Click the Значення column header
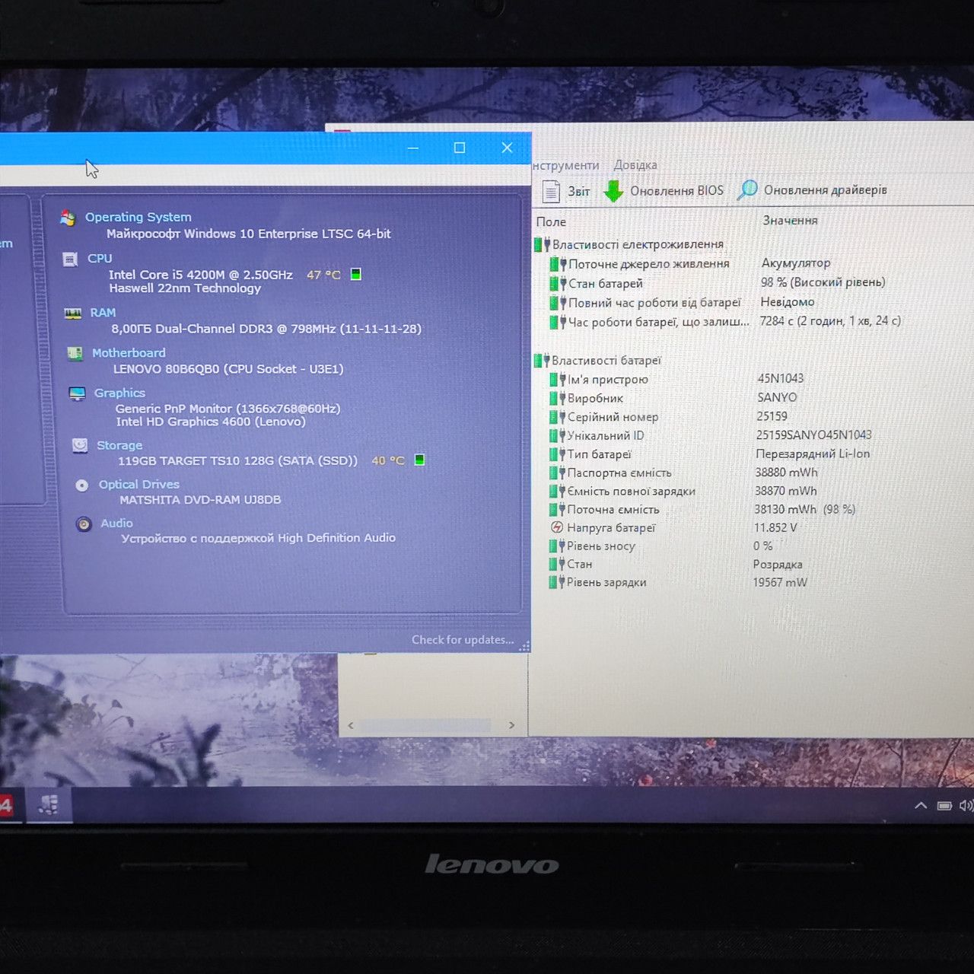 tap(790, 220)
